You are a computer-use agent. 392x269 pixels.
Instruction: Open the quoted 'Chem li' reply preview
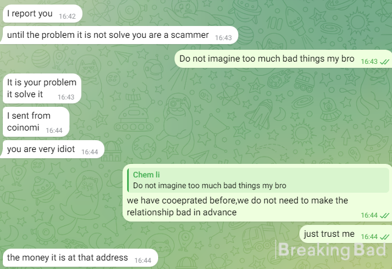pyautogui.click(x=258, y=180)
